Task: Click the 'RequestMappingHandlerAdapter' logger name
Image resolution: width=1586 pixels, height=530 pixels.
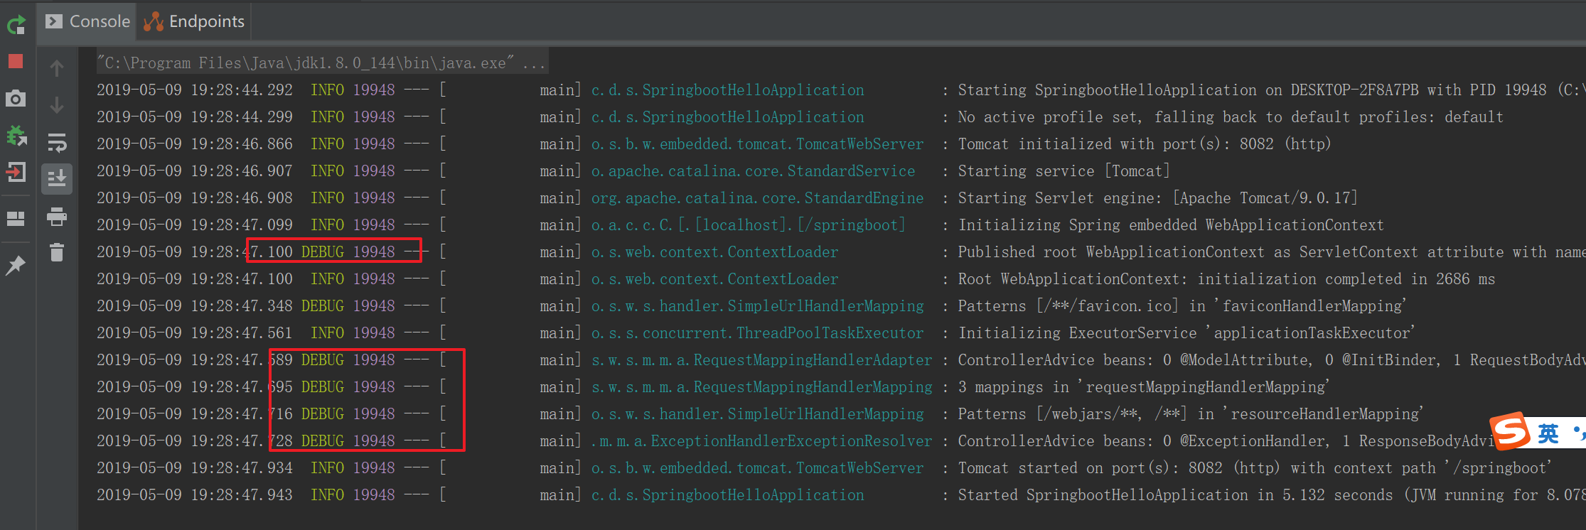Action: (x=761, y=360)
